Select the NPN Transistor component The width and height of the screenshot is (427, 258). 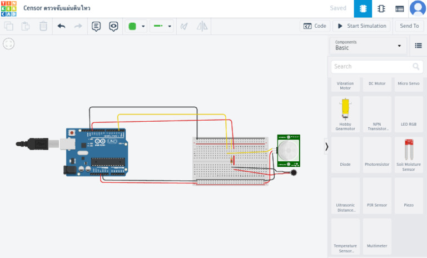[x=377, y=114]
